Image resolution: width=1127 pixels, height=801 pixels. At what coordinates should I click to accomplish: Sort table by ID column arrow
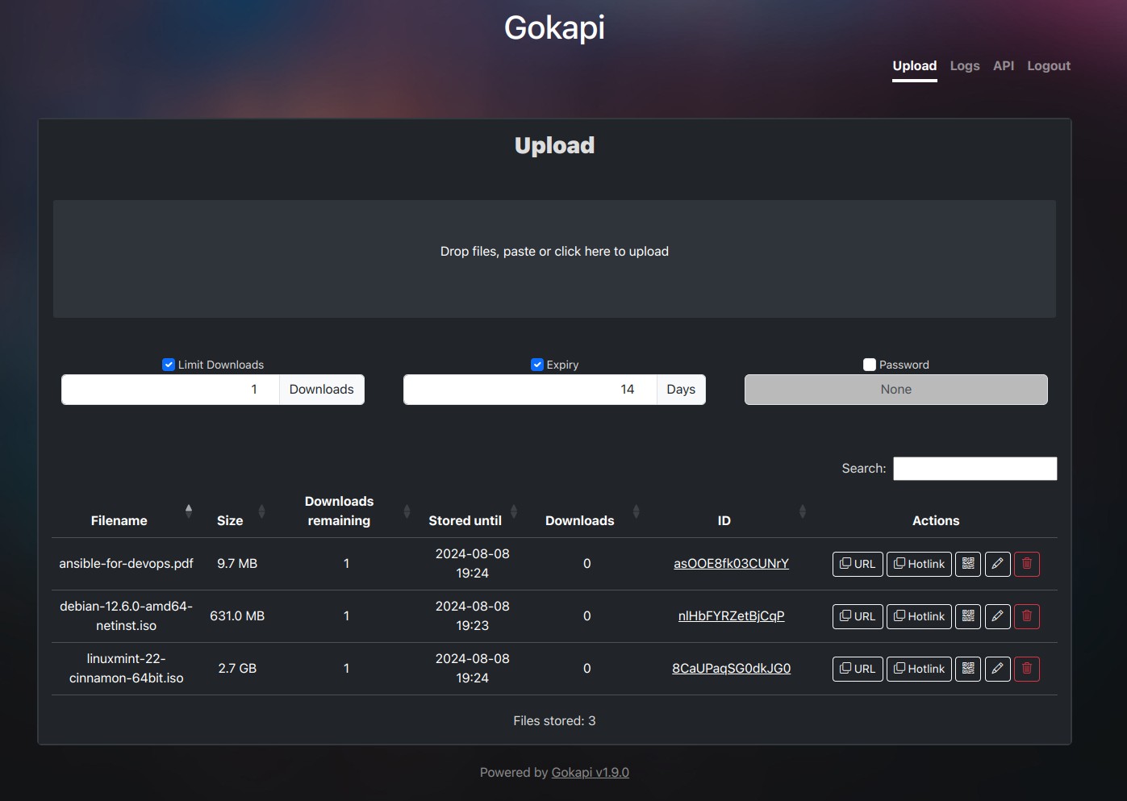pos(802,511)
